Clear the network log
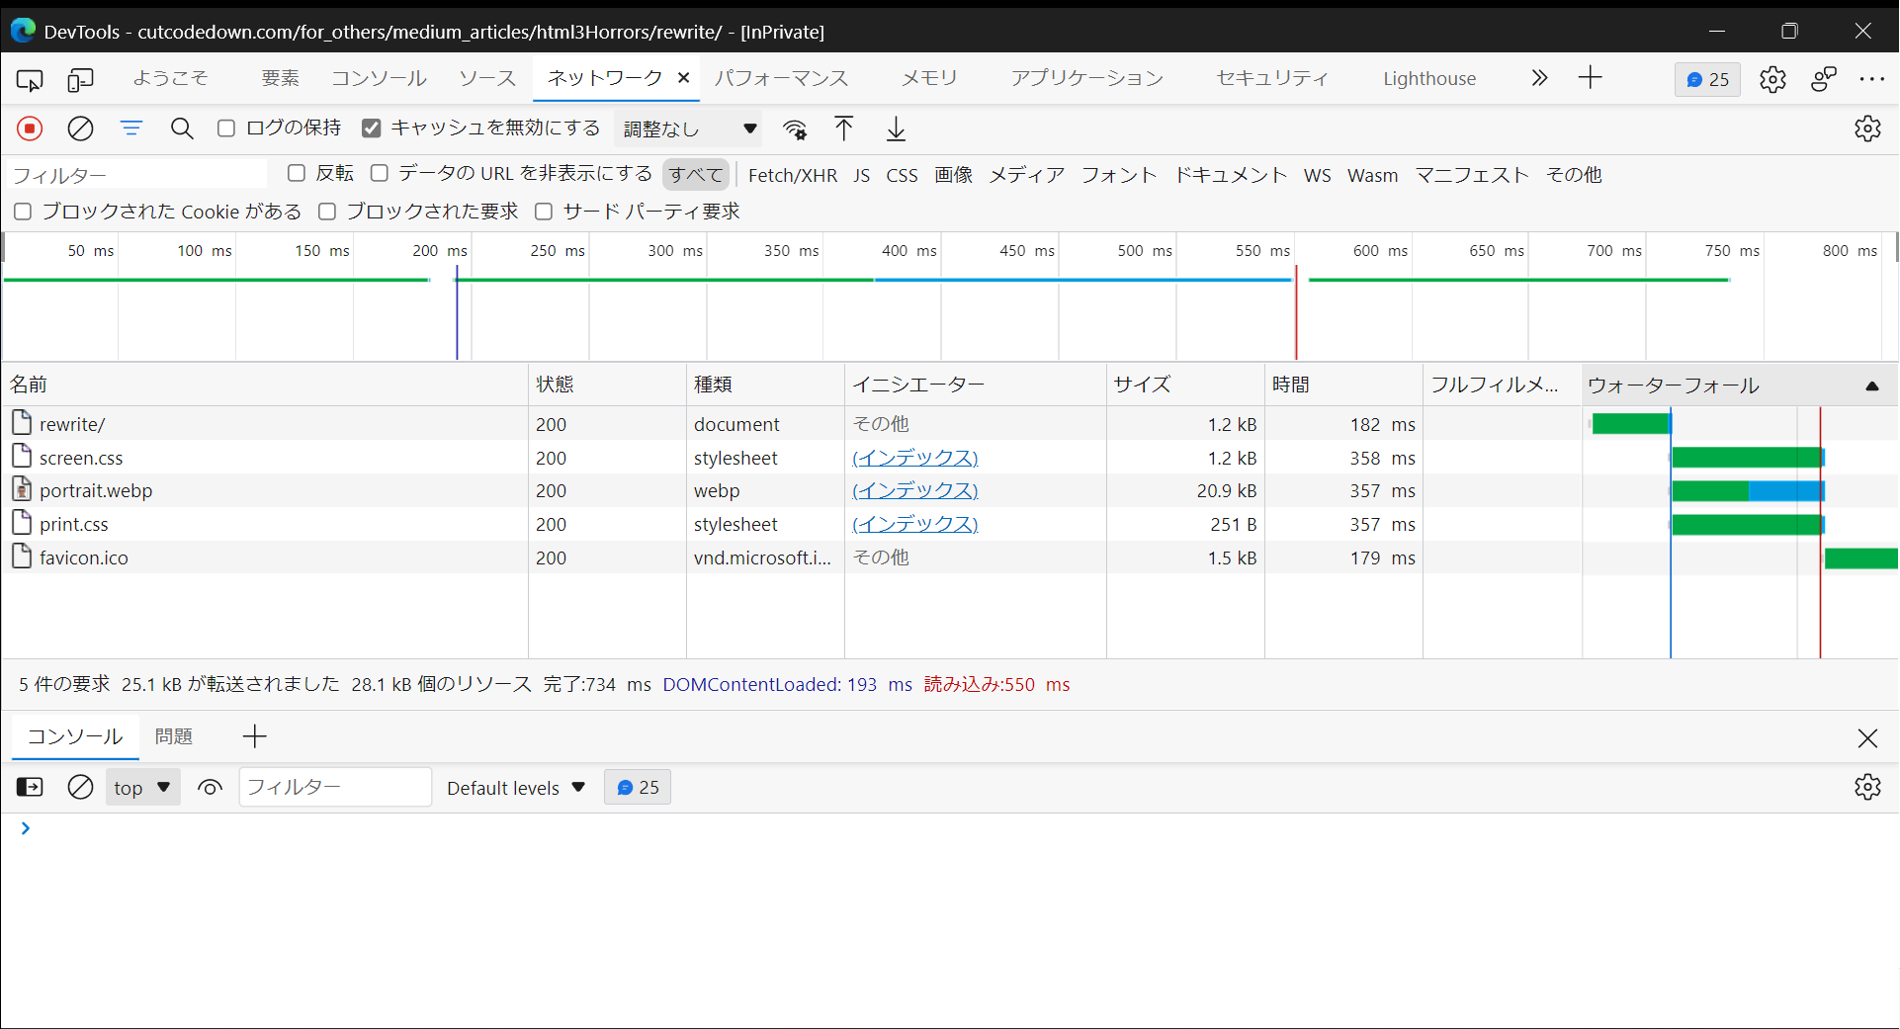This screenshot has width=1900, height=1029. [80, 129]
